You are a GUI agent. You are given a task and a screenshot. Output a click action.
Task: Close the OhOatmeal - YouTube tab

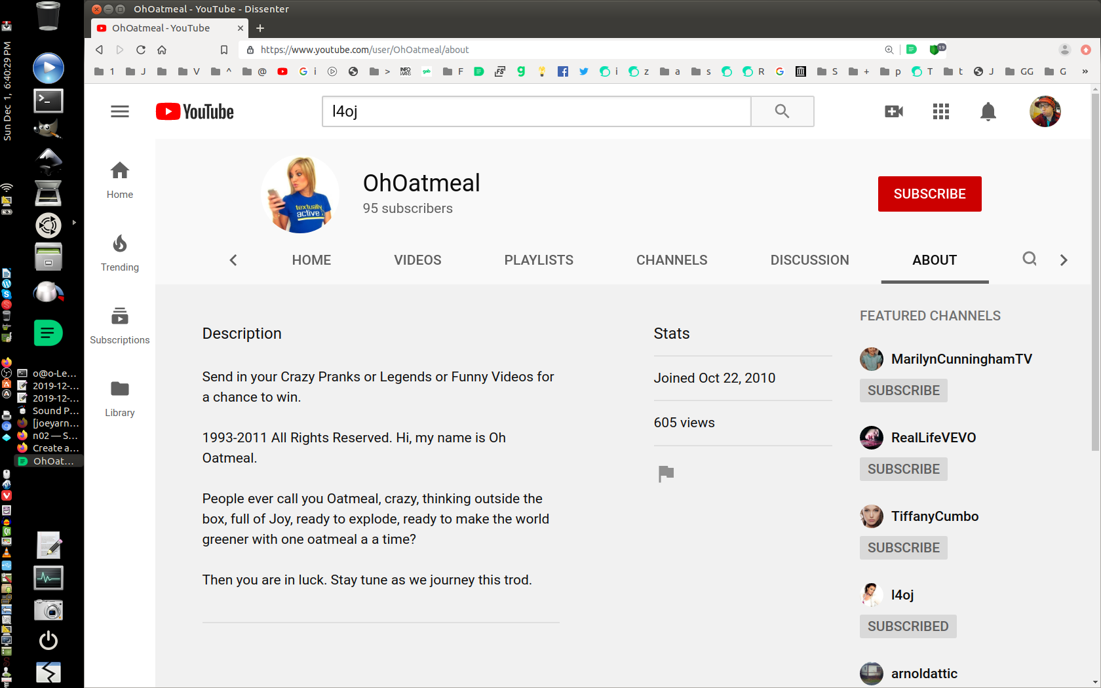241,28
